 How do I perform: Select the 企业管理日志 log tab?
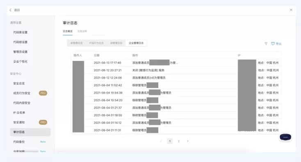pos(136,43)
